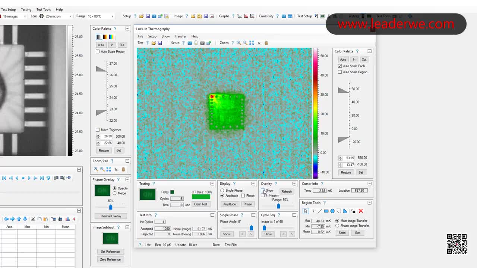This screenshot has width=477, height=268.
Task: Click the zoom-to-fit icon in Zoom/Pan panel
Action: pyautogui.click(x=108, y=169)
